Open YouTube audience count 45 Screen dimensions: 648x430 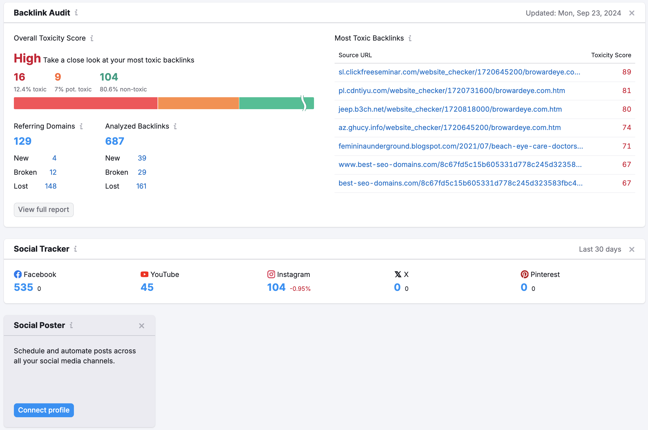147,287
